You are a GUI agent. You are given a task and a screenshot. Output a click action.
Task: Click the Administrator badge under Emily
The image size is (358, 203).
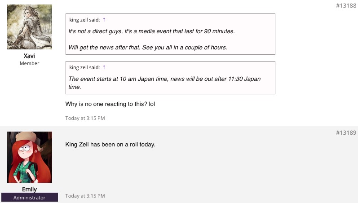(30, 198)
